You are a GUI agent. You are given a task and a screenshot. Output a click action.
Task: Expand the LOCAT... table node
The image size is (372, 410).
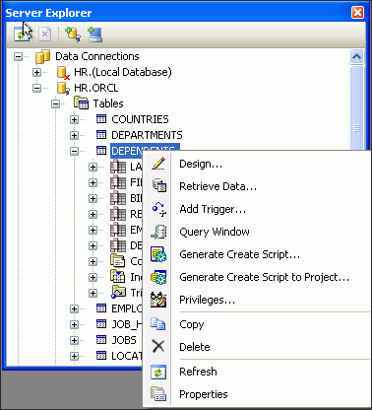(74, 356)
